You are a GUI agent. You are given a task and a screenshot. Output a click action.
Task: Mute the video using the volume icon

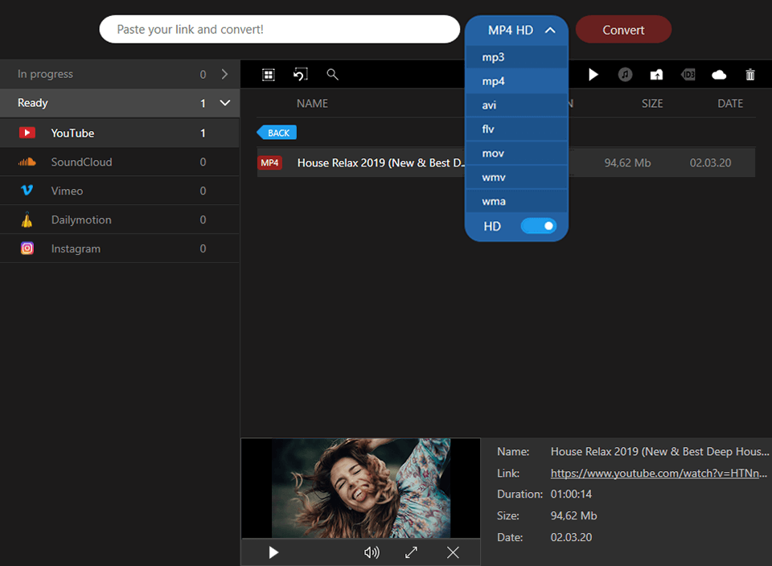[x=371, y=552]
